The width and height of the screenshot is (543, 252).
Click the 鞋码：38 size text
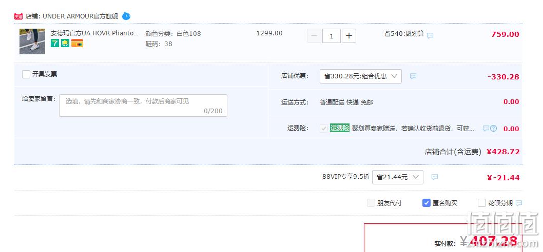tap(159, 44)
